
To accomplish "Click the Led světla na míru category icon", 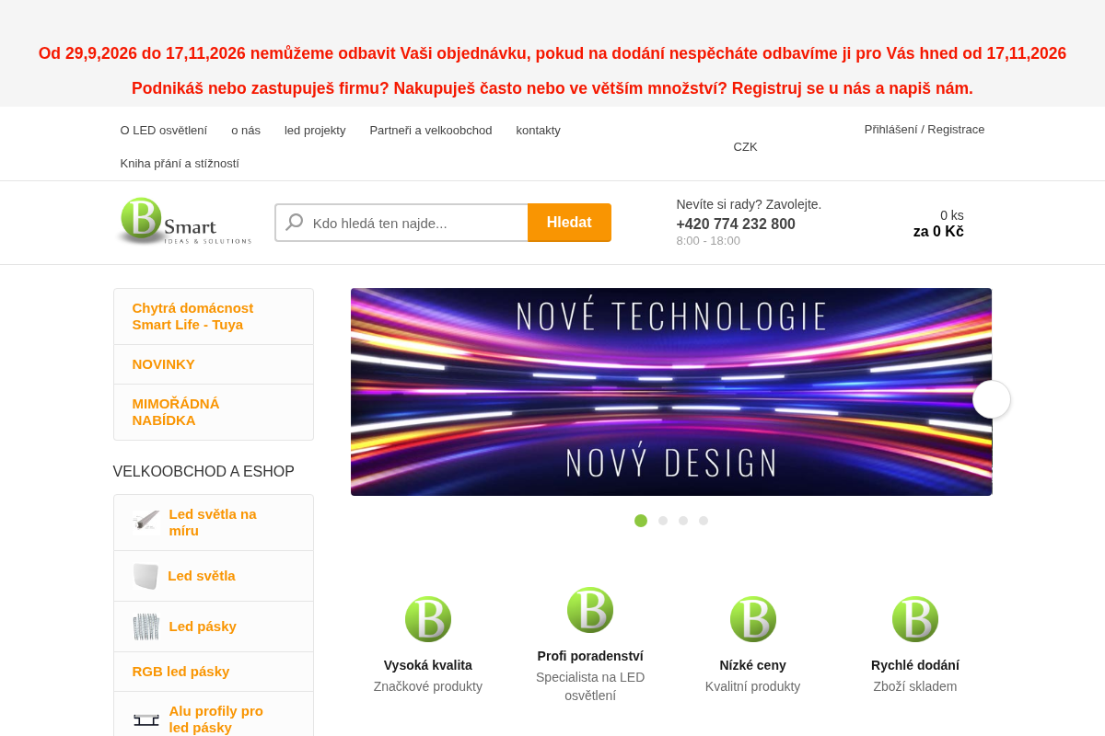I will [x=146, y=522].
